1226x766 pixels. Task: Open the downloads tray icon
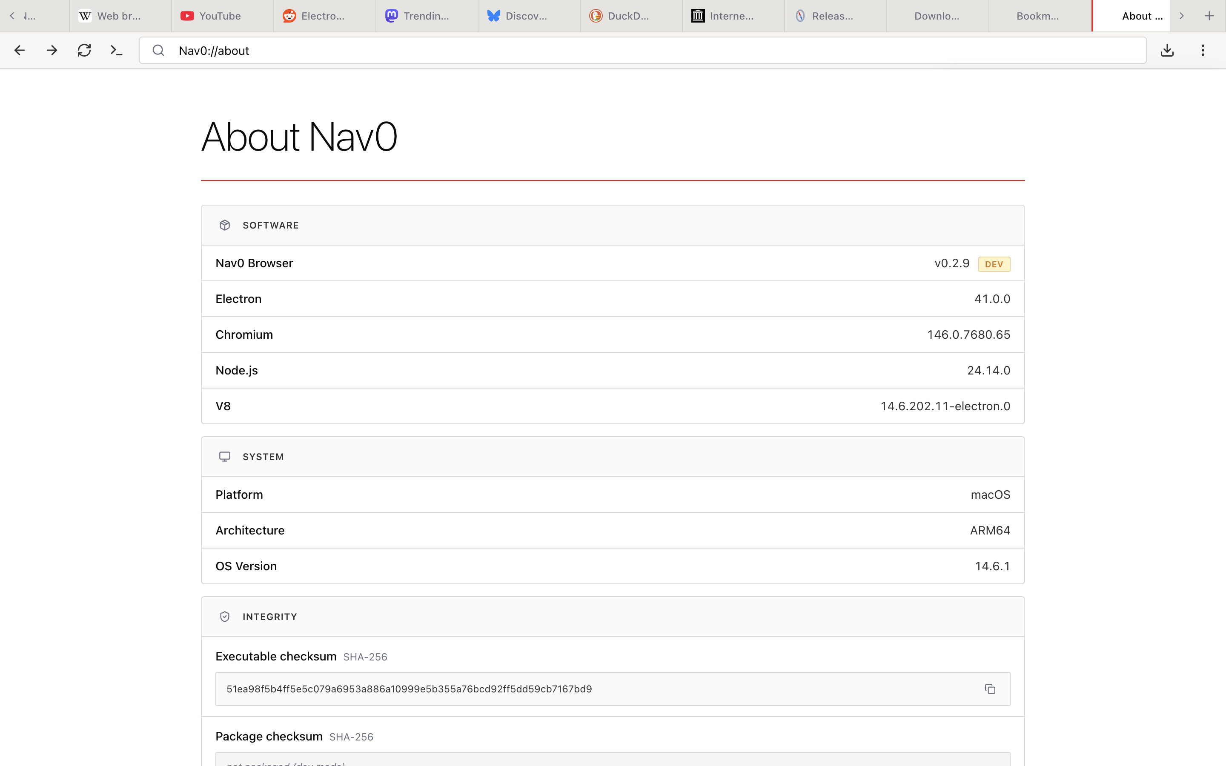[1167, 50]
